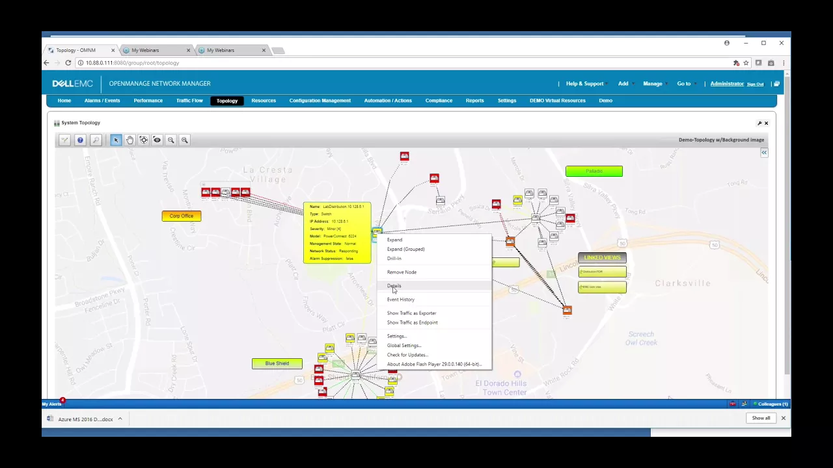Click the red device node above Serrano
Screen dimensions: 833x468
(x=434, y=178)
